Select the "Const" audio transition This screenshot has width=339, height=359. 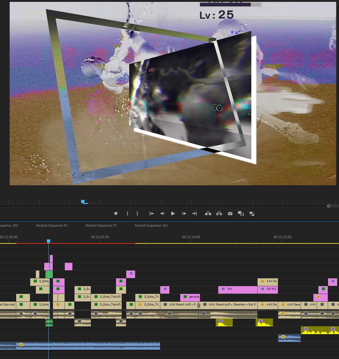161,314
